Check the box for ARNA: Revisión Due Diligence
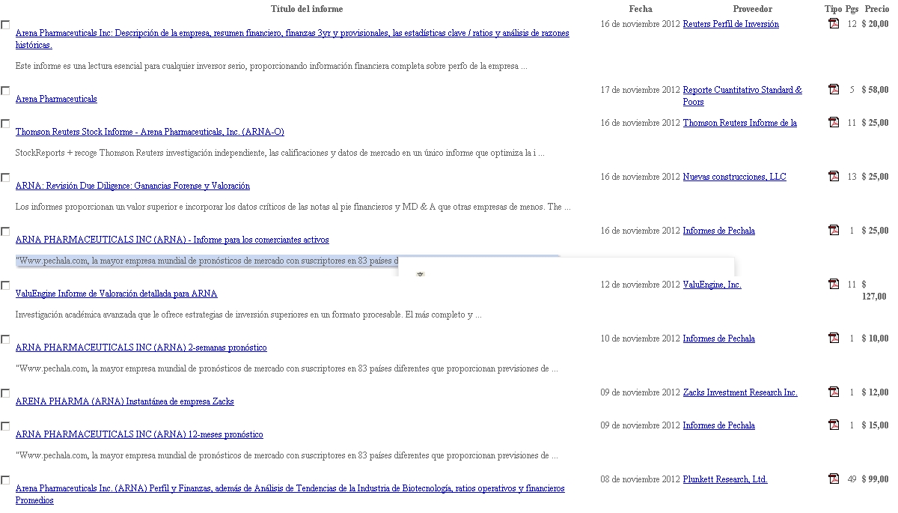 5,177
